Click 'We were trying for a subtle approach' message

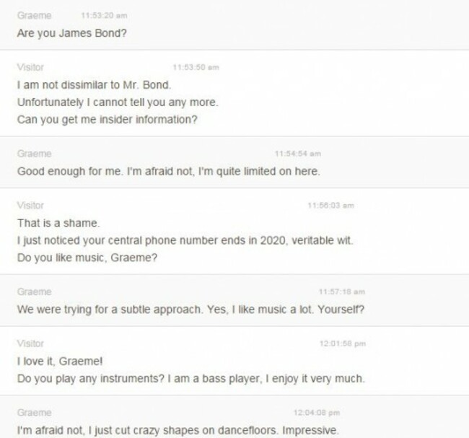(190, 310)
